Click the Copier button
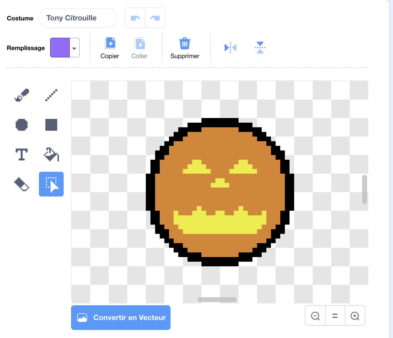393x338 pixels. pos(110,48)
